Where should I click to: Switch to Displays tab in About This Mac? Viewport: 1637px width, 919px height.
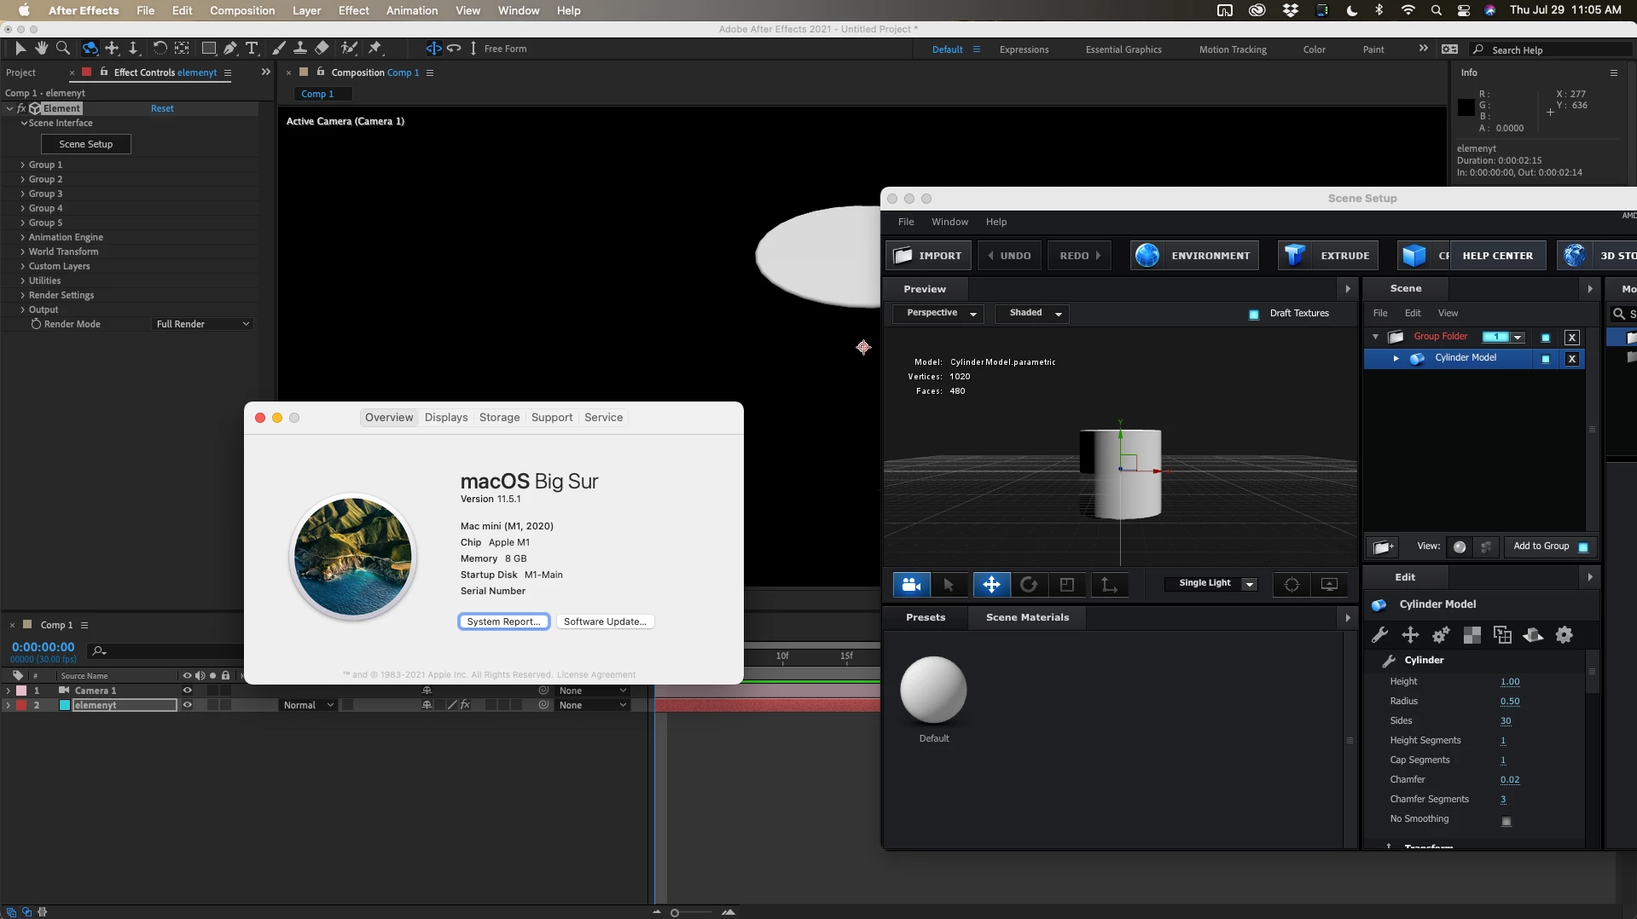[x=446, y=417]
